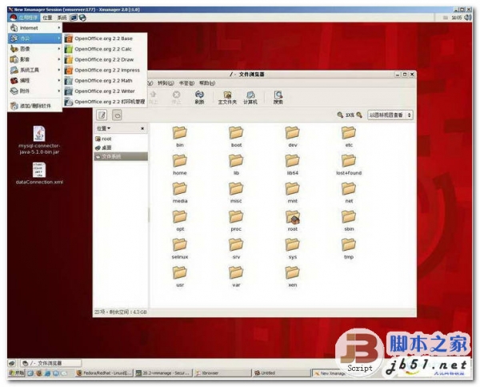
Task: Select the tmp folder
Action: 349,248
